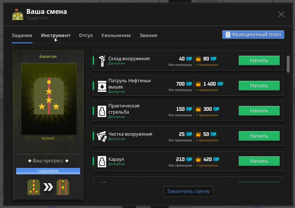
Task: Open the Инструмент tab
Action: [x=56, y=36]
